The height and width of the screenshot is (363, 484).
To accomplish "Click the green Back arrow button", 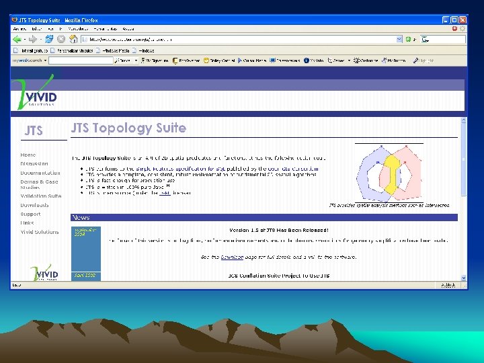I will [x=17, y=39].
